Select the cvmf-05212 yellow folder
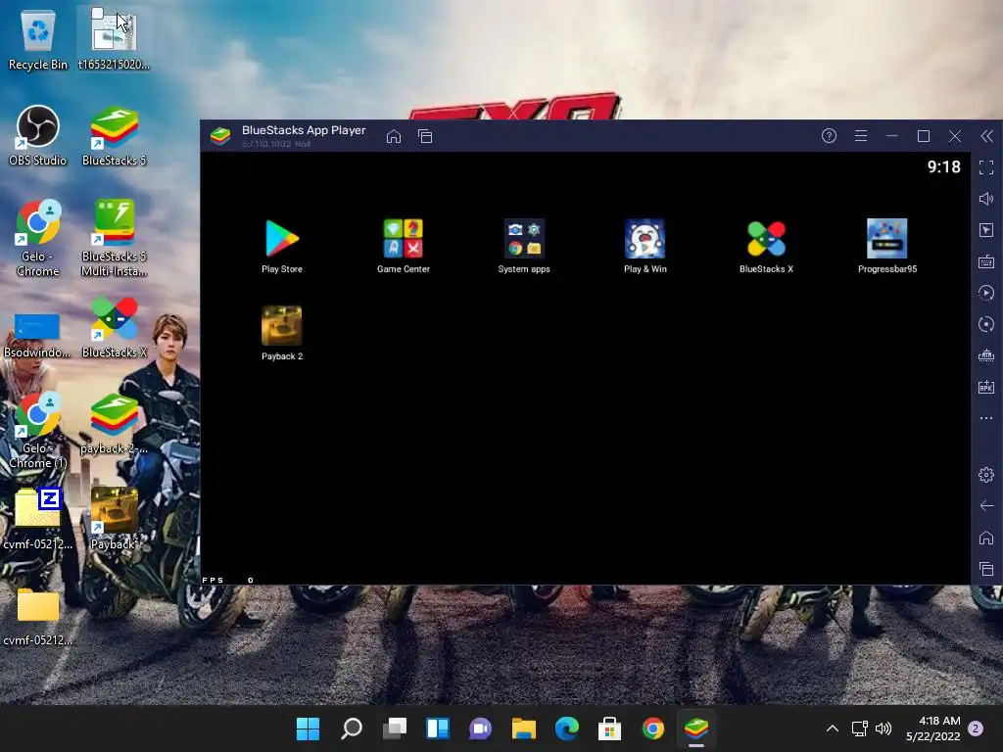 tap(38, 616)
